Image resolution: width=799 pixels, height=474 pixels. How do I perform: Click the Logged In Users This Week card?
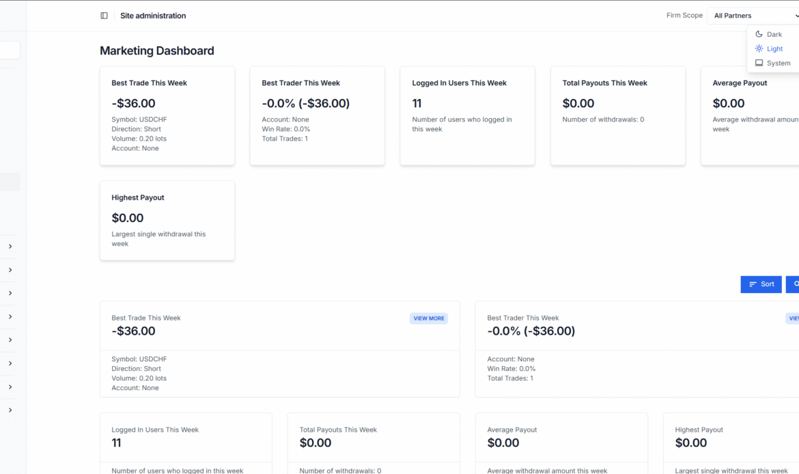click(467, 115)
